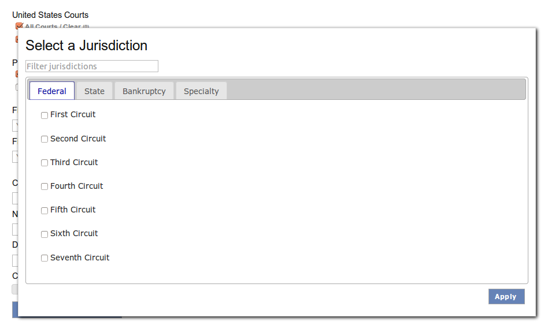Switch to the State tab

94,91
